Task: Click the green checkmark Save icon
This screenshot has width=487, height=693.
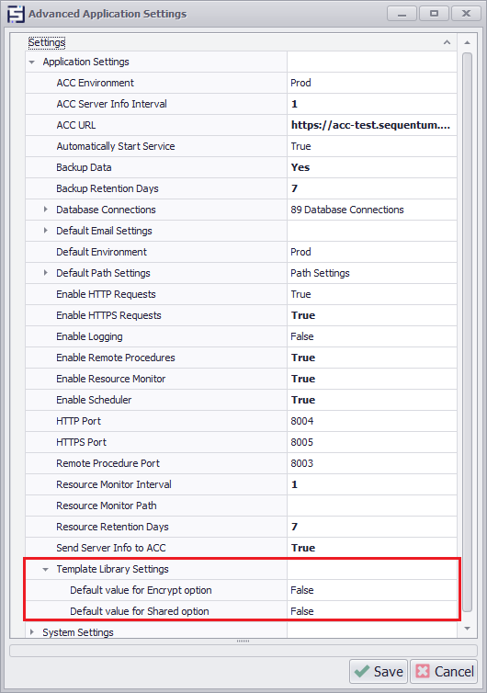Action: pos(361,671)
